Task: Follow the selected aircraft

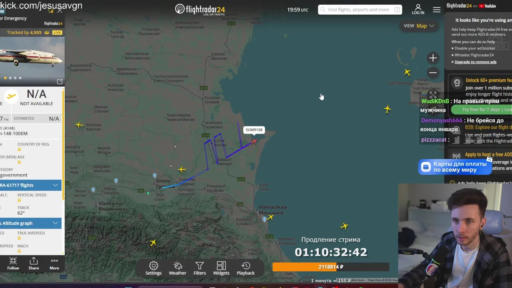Action: (x=13, y=264)
